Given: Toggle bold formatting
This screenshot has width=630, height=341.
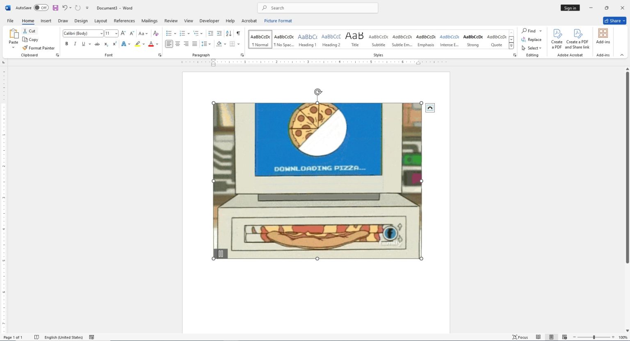Looking at the screenshot, I should click(x=66, y=44).
